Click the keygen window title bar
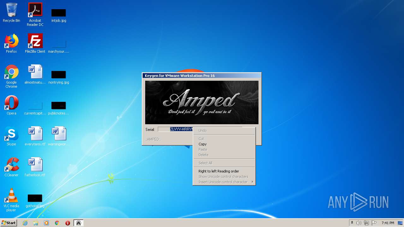Viewport: 404px width, 227px height. tap(202, 75)
